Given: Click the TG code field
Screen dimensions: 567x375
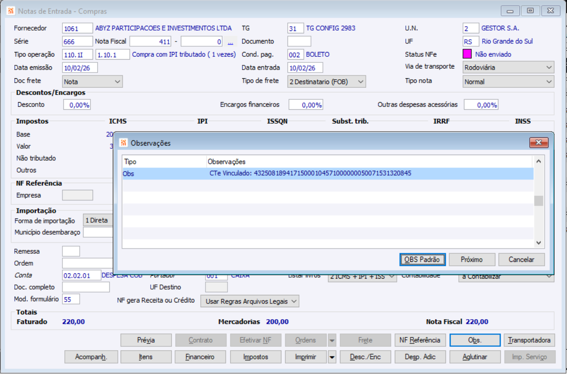Looking at the screenshot, I should (x=296, y=28).
